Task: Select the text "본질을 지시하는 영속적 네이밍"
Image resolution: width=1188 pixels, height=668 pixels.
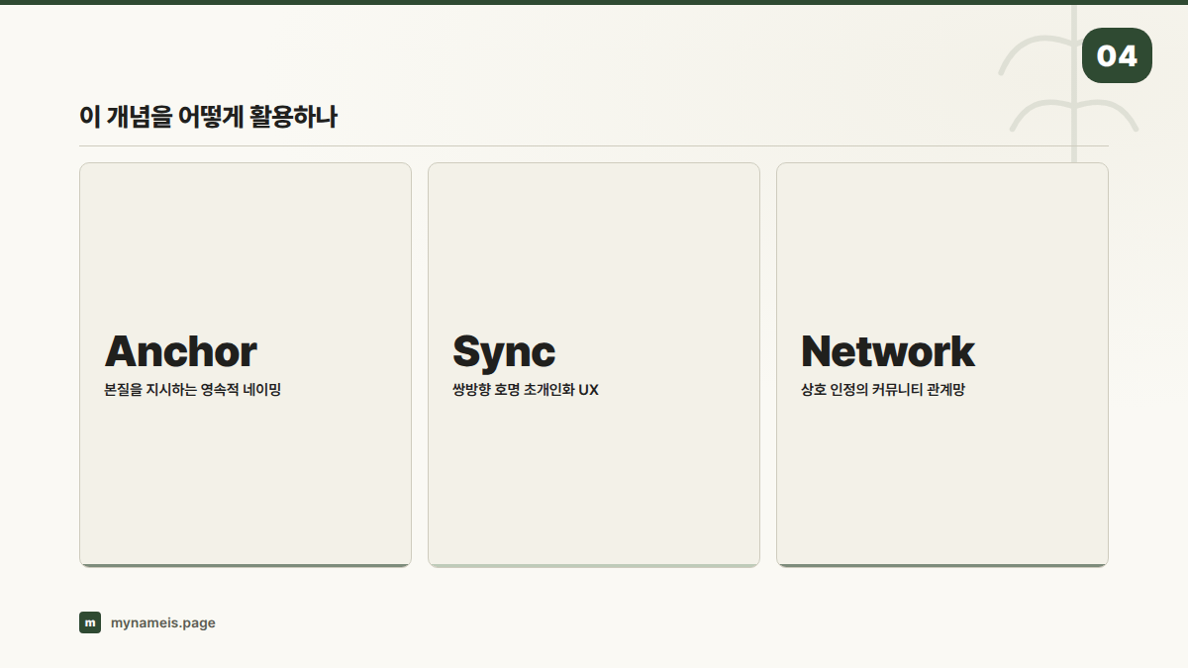Action: (193, 390)
